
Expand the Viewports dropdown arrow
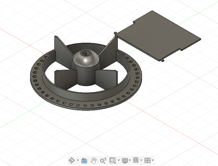(153, 160)
